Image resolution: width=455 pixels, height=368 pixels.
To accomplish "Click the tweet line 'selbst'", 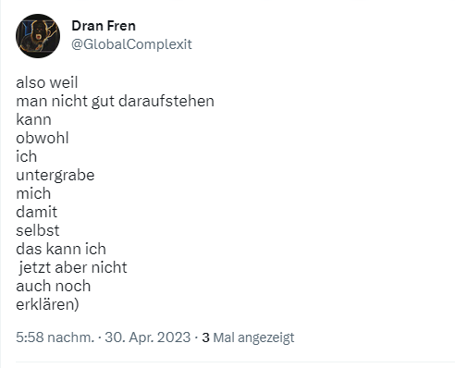I will click(x=38, y=230).
